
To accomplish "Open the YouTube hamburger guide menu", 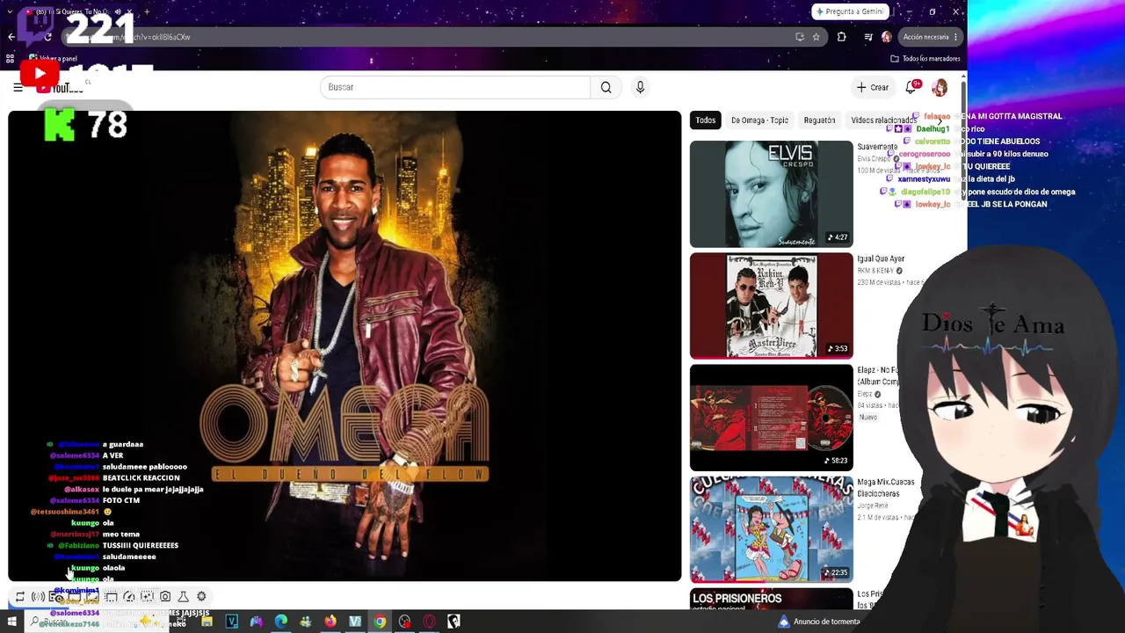I will pyautogui.click(x=18, y=87).
